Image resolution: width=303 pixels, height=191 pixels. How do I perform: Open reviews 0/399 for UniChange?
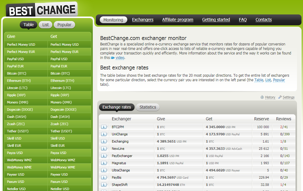point(285,134)
